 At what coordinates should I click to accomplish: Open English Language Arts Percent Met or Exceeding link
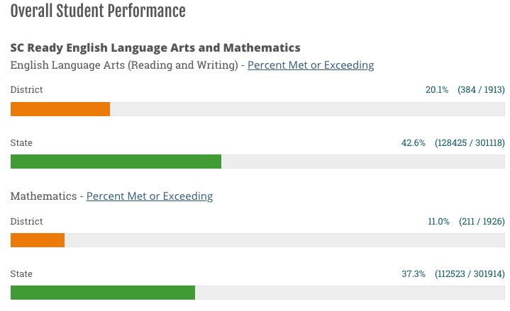310,65
